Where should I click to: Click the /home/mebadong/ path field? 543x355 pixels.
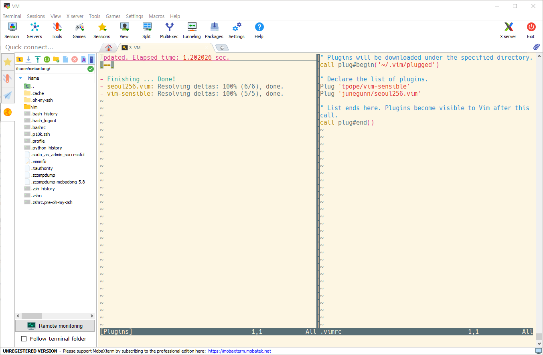[x=51, y=69]
